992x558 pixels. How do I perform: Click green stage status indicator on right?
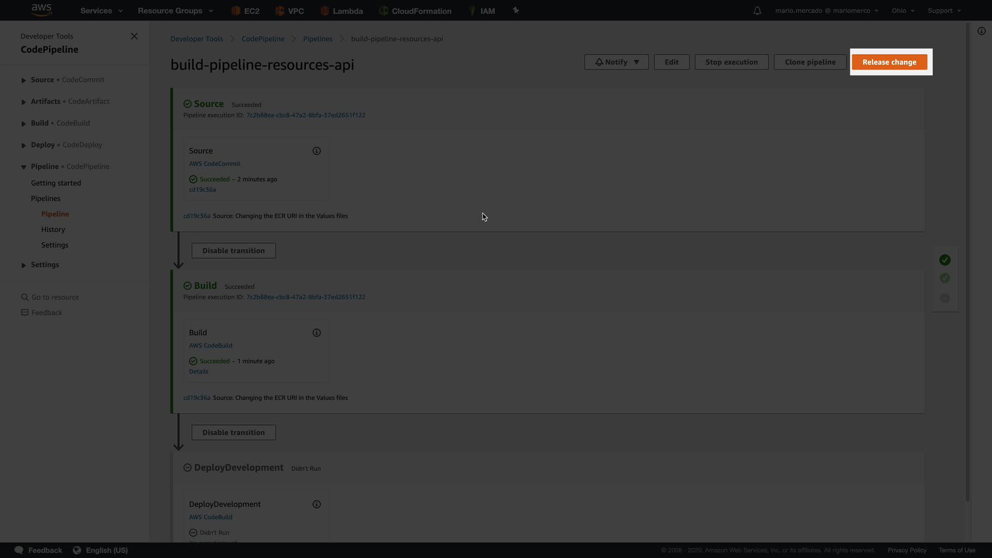[x=944, y=260]
